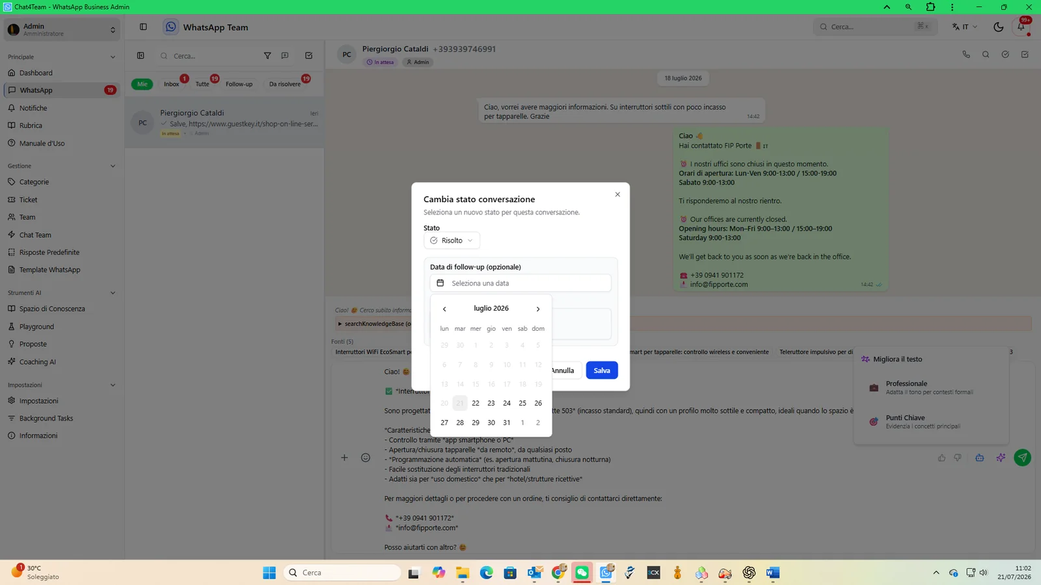Open Chat Team in the sidebar
Image resolution: width=1041 pixels, height=585 pixels.
62,235
